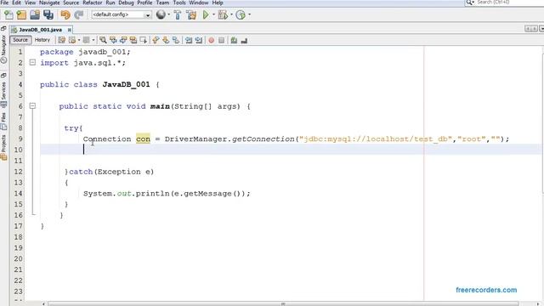Viewport: 544px width, 306px height.
Task: Click the Find Selection magnifier icon
Action: click(x=103, y=40)
